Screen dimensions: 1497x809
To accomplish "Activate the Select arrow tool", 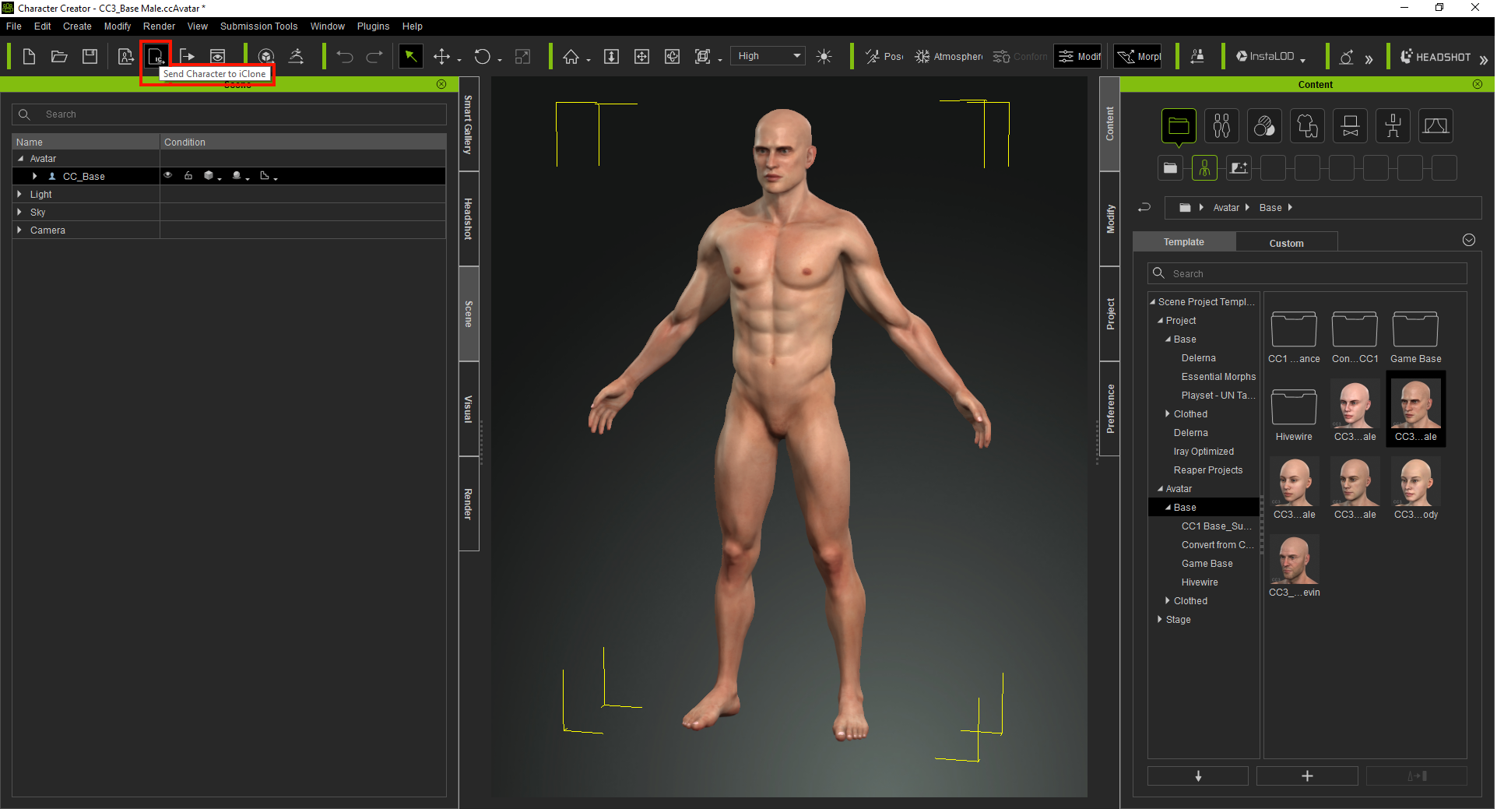I will (410, 57).
